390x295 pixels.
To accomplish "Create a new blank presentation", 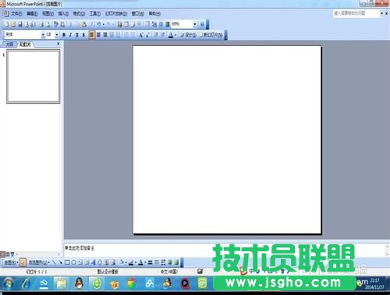I will click(7, 24).
